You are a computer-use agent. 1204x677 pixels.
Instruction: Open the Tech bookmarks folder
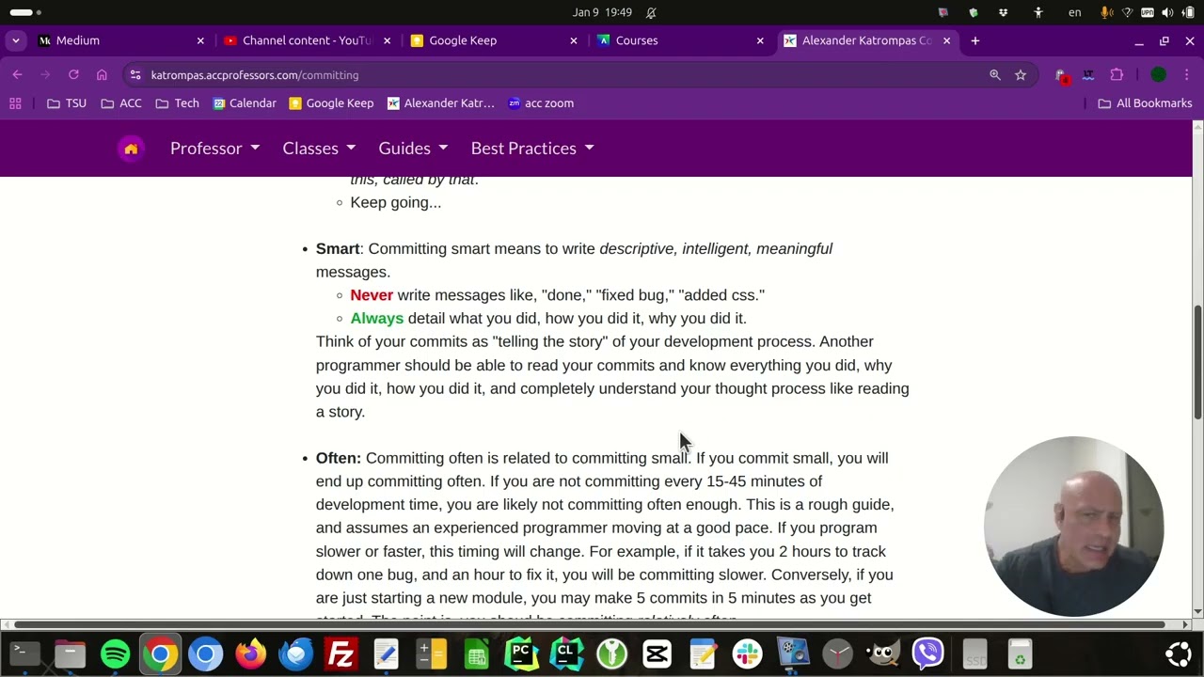(x=178, y=103)
